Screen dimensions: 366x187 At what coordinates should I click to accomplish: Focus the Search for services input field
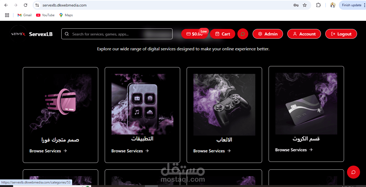117,34
